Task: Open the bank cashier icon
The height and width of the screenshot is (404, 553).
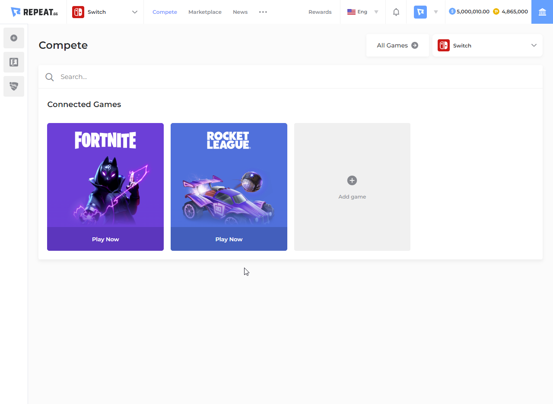Action: 542,12
